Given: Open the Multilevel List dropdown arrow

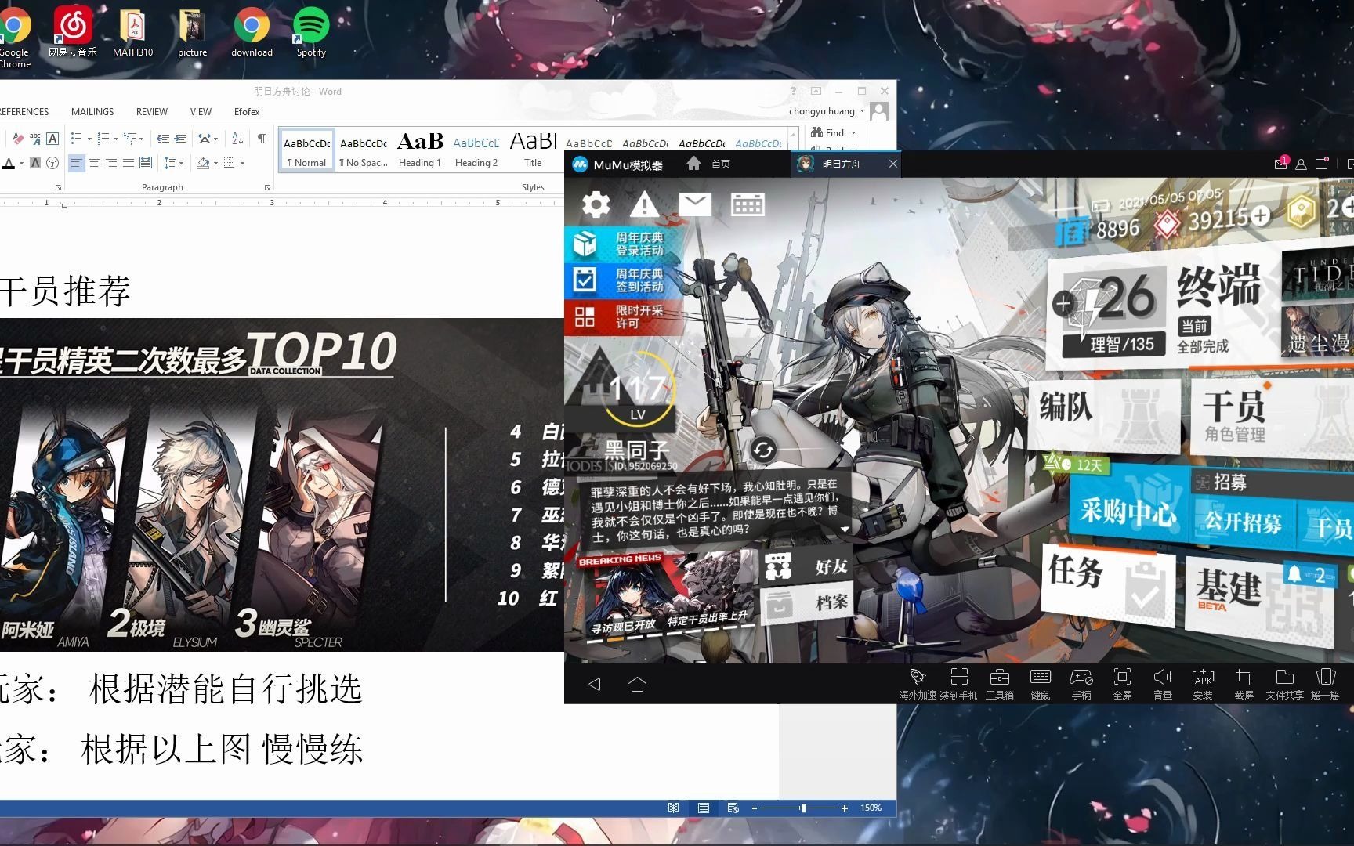Looking at the screenshot, I should click(142, 139).
